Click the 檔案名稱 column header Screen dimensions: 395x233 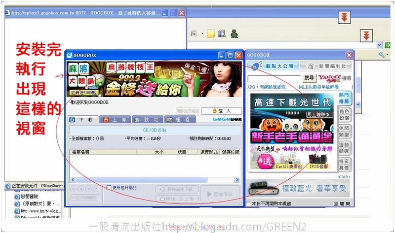point(103,152)
